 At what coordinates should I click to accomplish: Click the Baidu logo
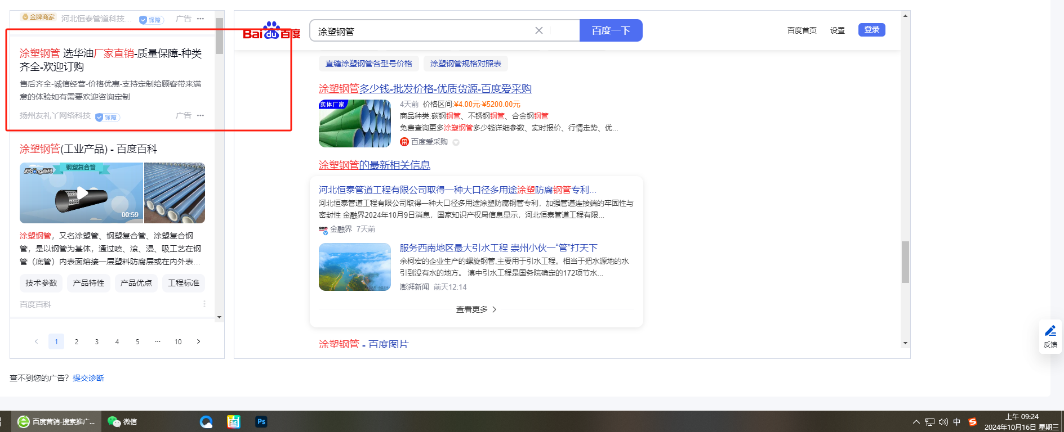click(271, 31)
